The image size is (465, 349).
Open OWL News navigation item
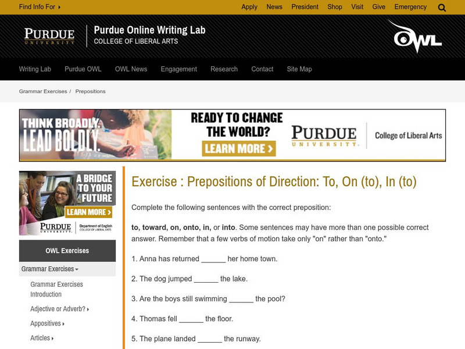point(131,69)
